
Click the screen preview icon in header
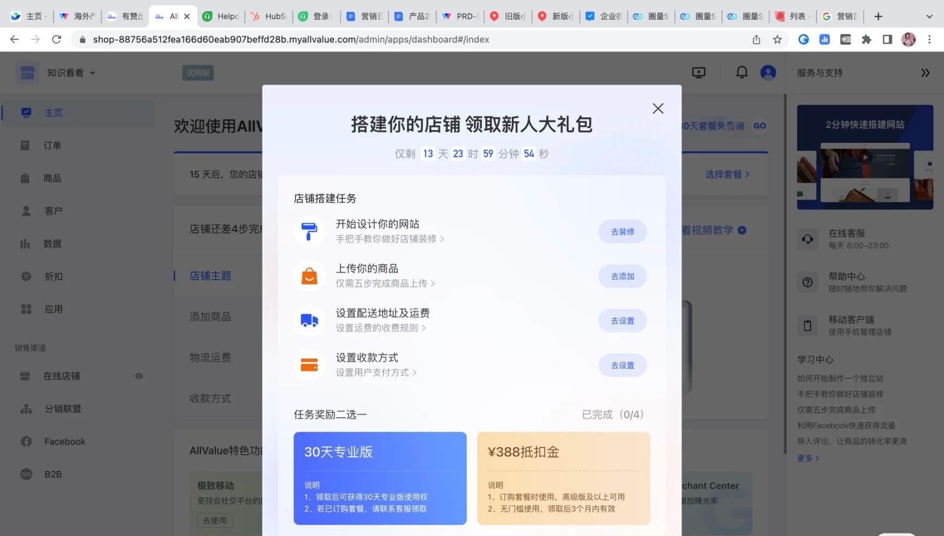pyautogui.click(x=698, y=73)
